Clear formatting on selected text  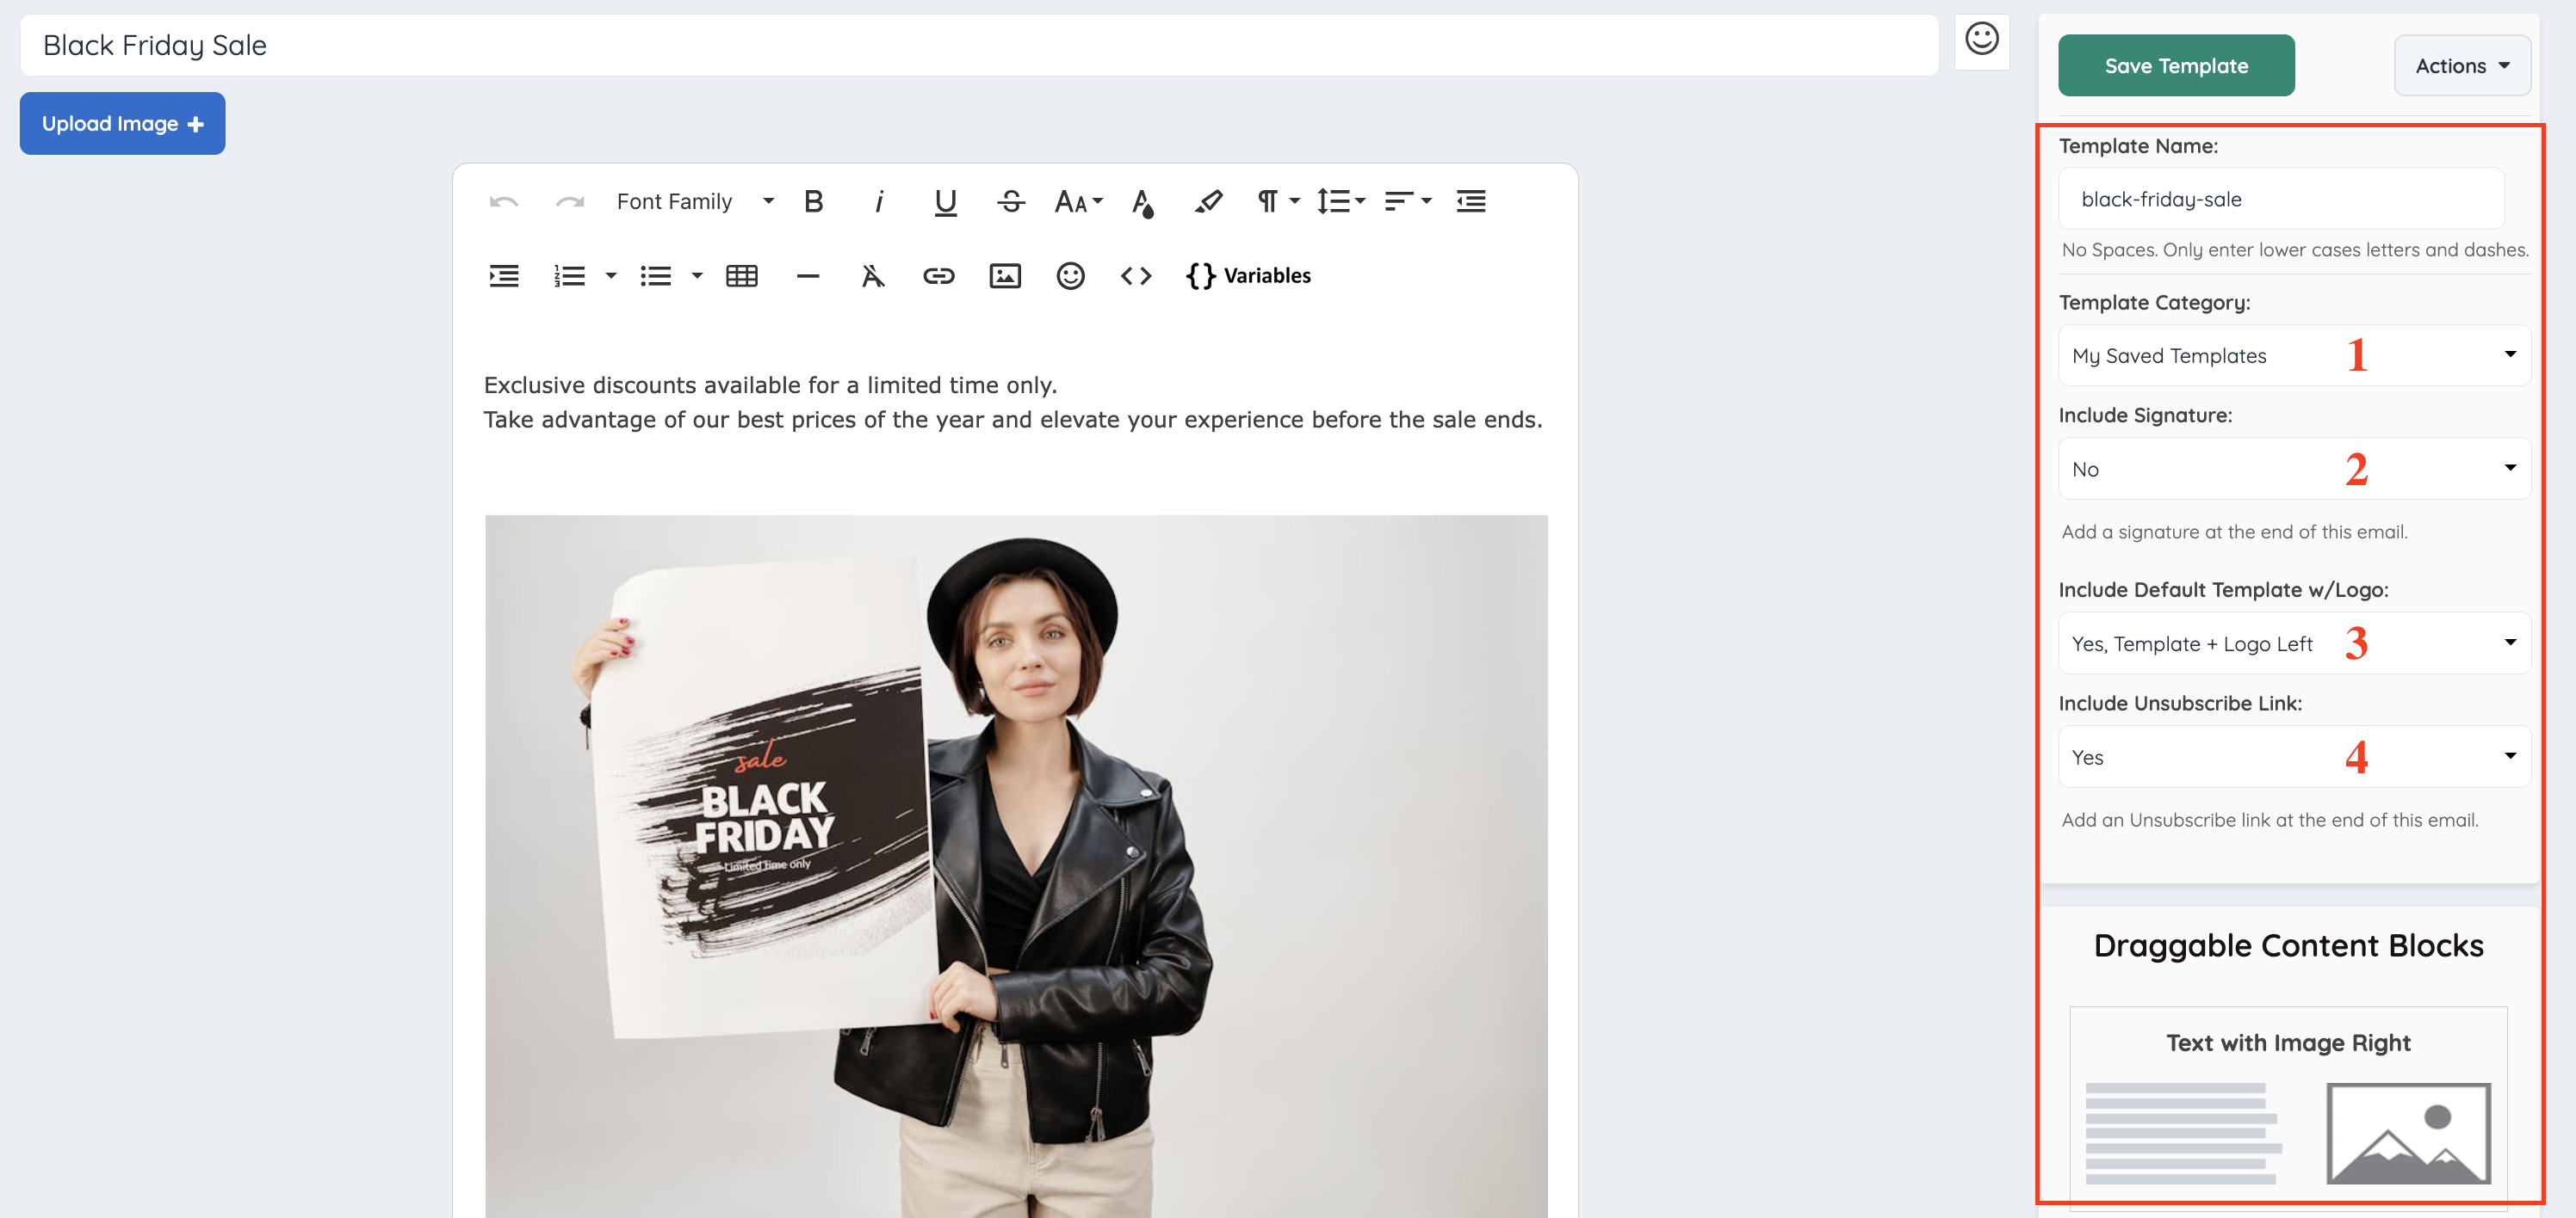pyautogui.click(x=872, y=276)
